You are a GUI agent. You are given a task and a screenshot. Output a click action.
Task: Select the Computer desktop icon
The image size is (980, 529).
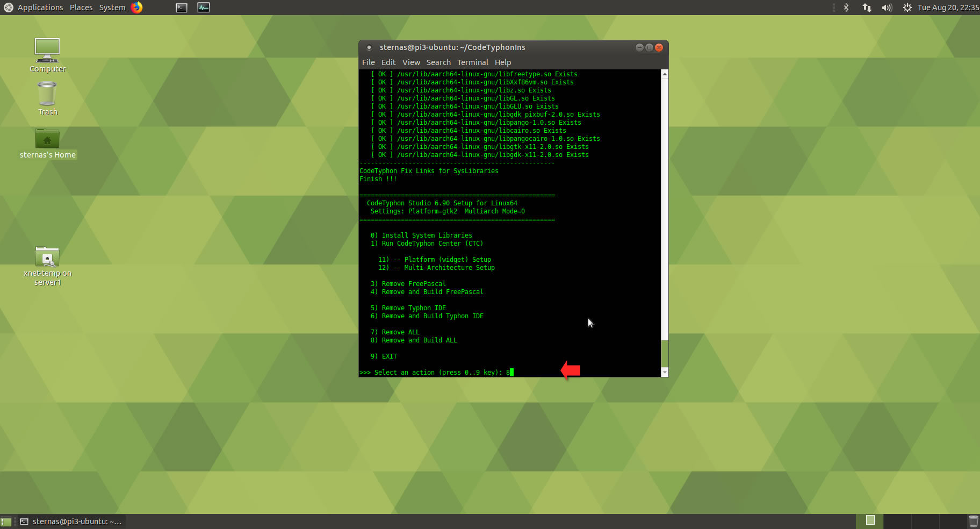coord(47,55)
